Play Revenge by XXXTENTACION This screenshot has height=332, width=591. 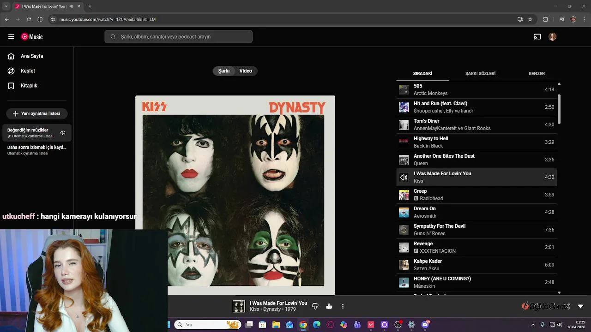click(x=476, y=248)
